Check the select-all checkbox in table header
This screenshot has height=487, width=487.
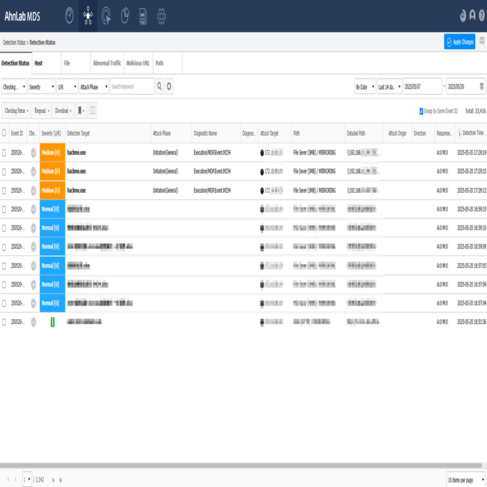(4, 133)
